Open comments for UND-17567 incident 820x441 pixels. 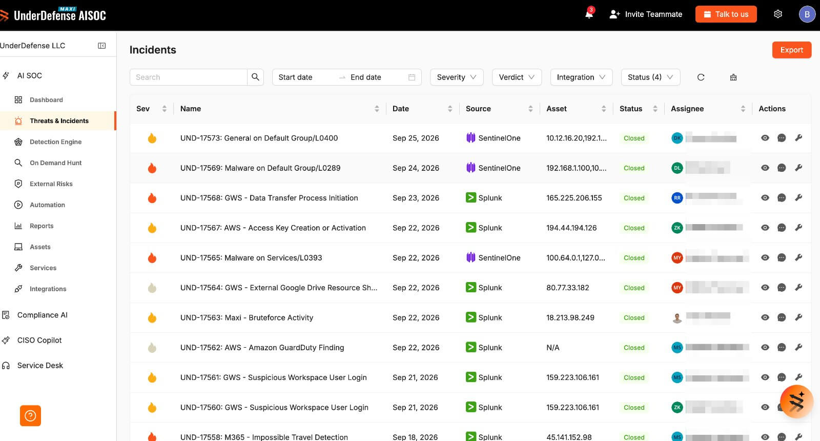coord(782,228)
